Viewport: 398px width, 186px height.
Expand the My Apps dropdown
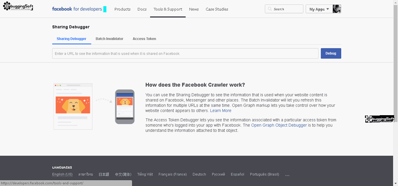click(x=319, y=9)
